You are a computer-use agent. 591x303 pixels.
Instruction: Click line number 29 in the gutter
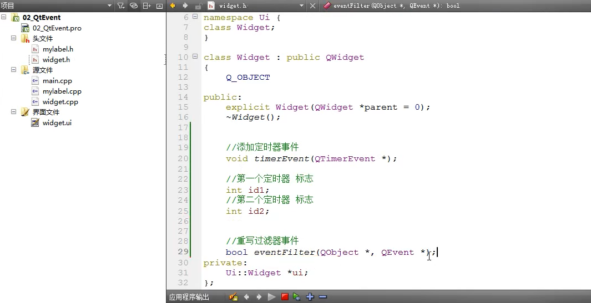tap(183, 252)
